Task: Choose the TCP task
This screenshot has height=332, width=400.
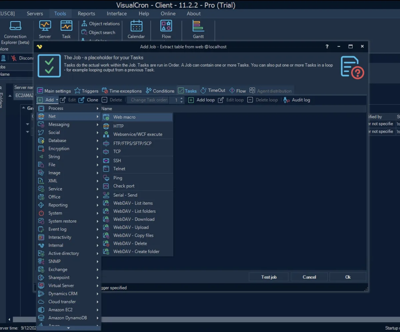Action: coord(138,151)
